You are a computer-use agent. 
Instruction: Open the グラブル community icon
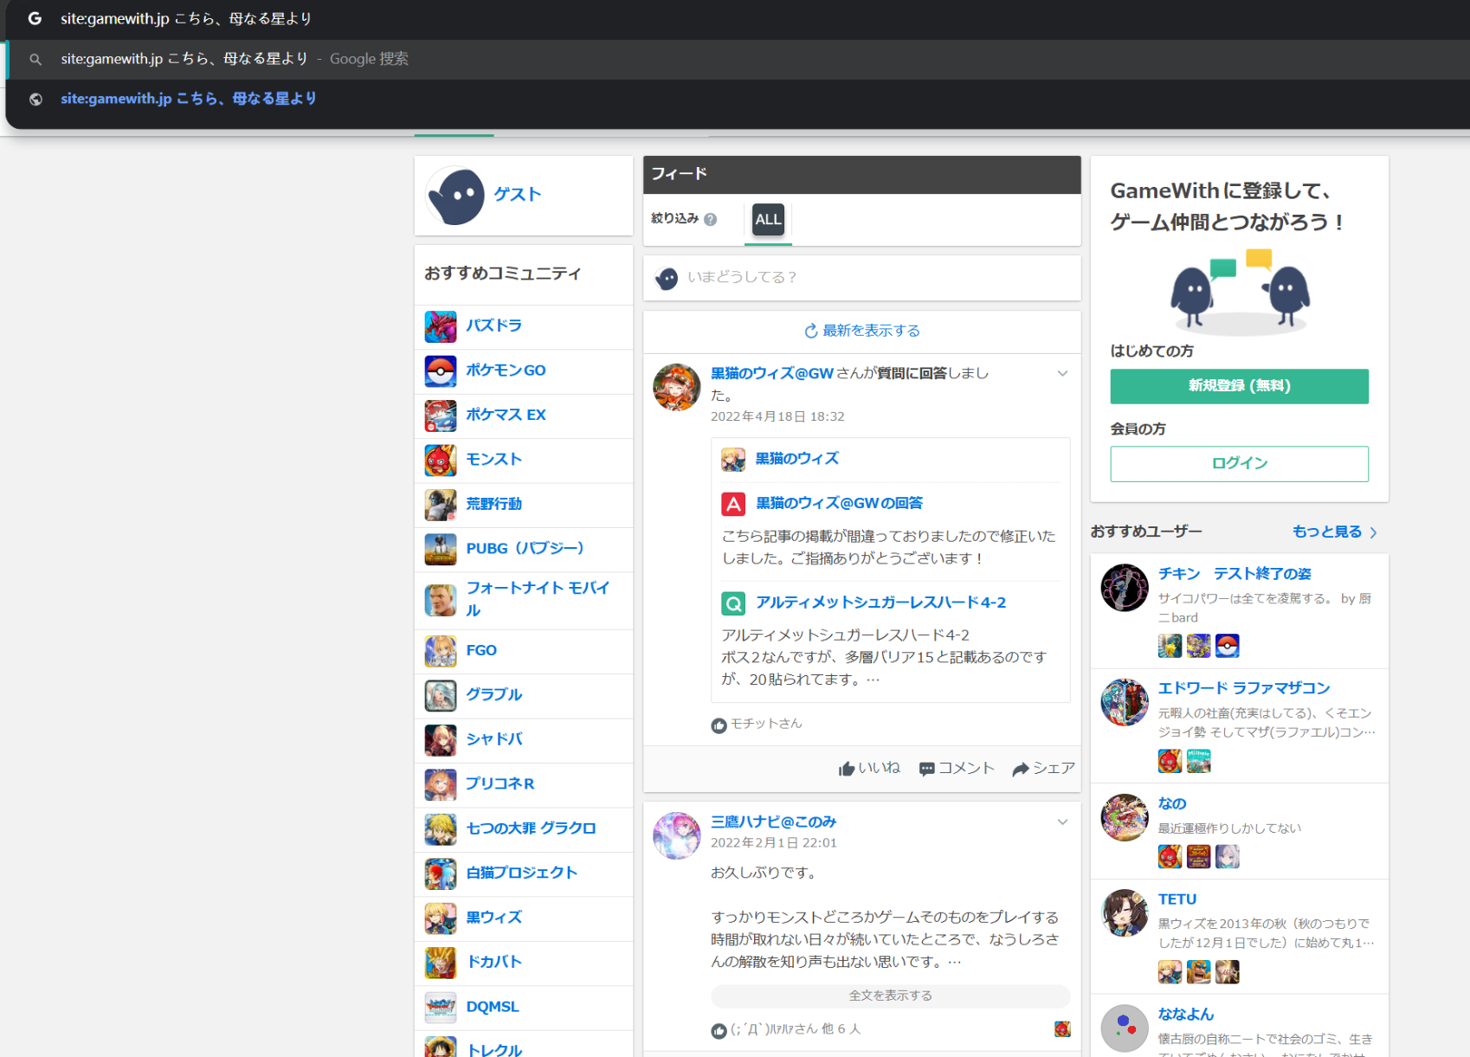click(x=441, y=695)
